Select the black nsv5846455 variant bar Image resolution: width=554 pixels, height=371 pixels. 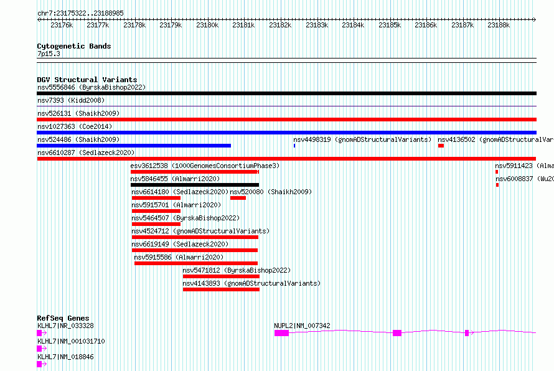195,185
